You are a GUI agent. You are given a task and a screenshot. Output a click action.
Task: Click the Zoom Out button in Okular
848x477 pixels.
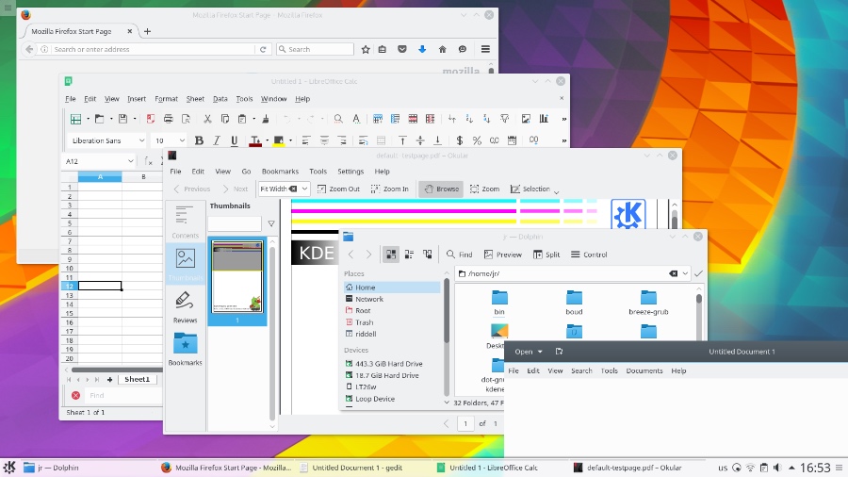tap(337, 189)
